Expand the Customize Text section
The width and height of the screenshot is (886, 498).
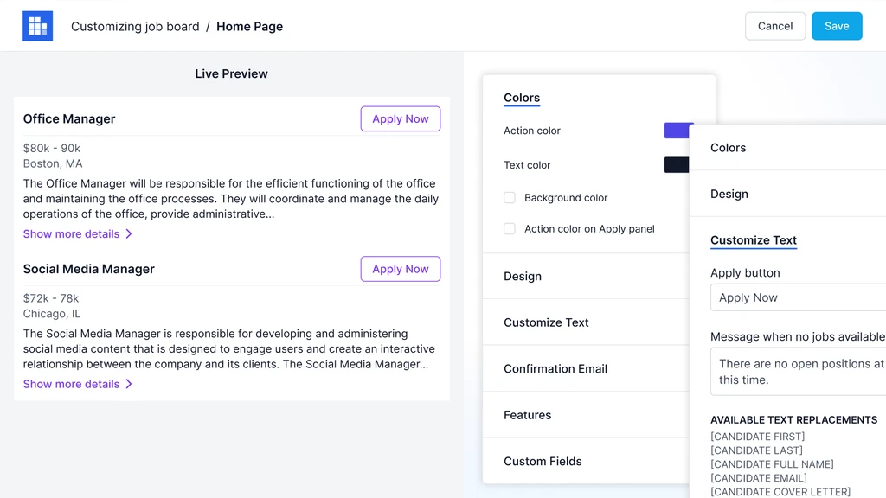[x=546, y=322]
